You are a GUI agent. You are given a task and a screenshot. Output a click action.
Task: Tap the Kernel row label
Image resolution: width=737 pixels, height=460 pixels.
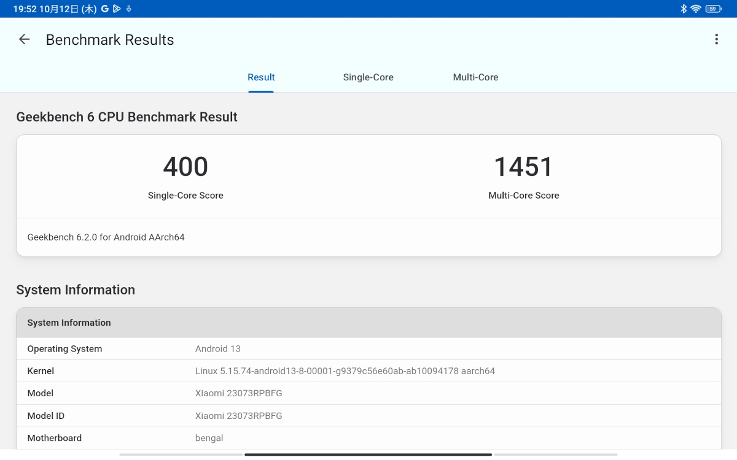click(x=41, y=371)
